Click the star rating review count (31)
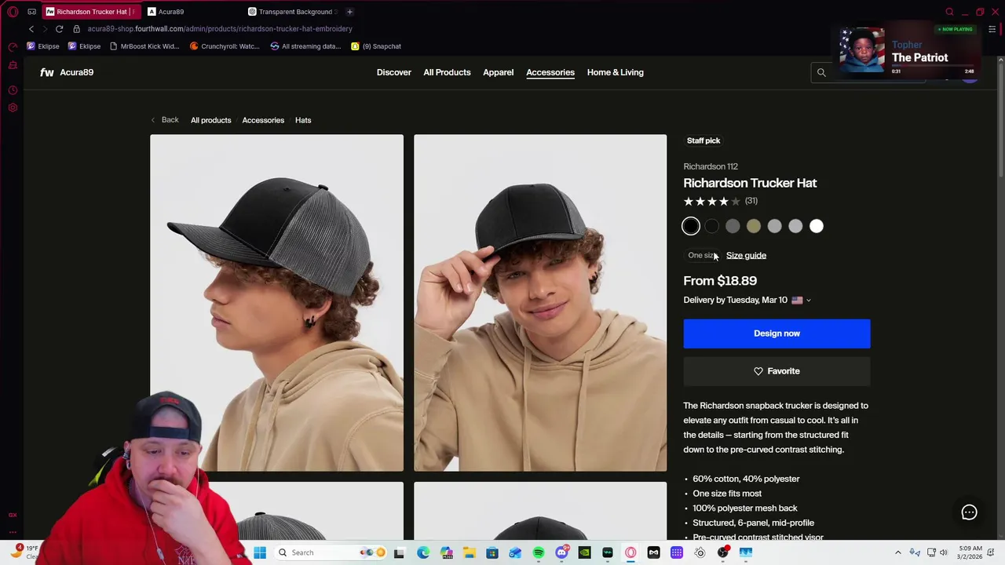 [751, 202]
